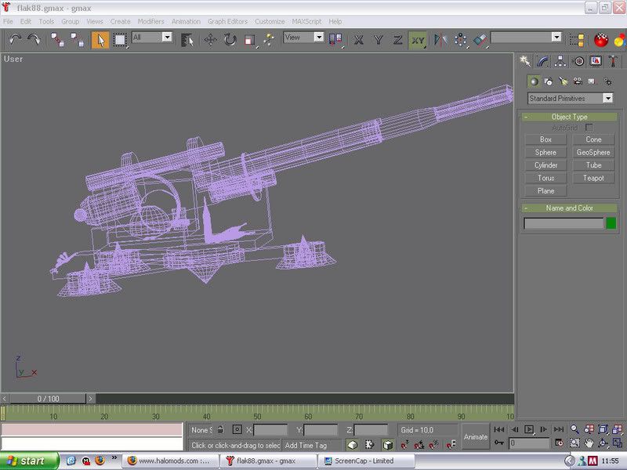The width and height of the screenshot is (627, 470).
Task: Activate the Select and Move tool
Action: 210,40
